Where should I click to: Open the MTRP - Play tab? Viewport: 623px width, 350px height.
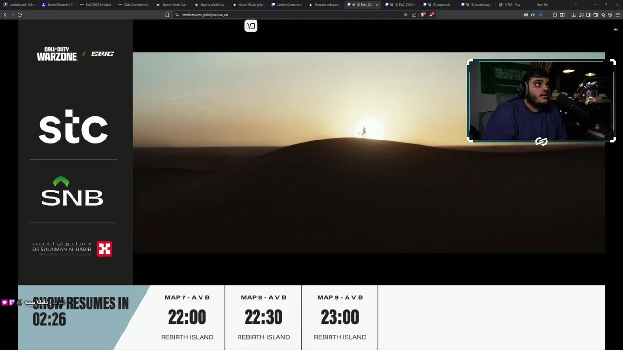[x=515, y=5]
